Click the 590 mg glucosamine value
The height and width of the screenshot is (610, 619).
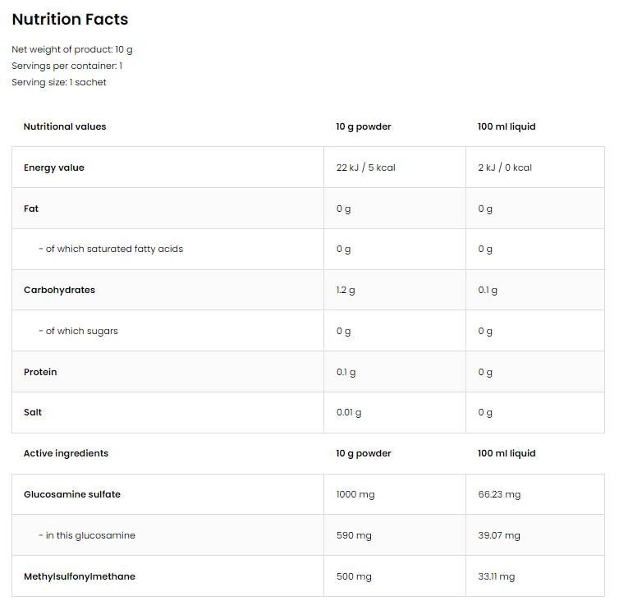point(354,535)
